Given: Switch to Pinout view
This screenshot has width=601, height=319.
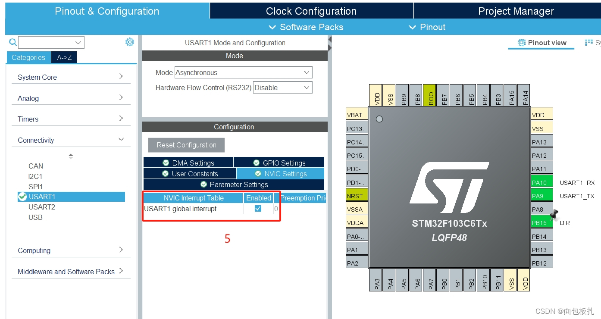Looking at the screenshot, I should click(542, 43).
